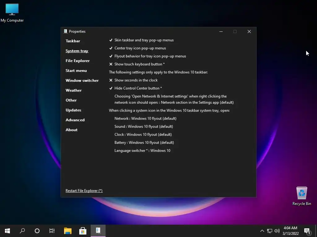The height and width of the screenshot is (237, 317).
Task: Switch to the Start menu section
Action: (x=76, y=71)
